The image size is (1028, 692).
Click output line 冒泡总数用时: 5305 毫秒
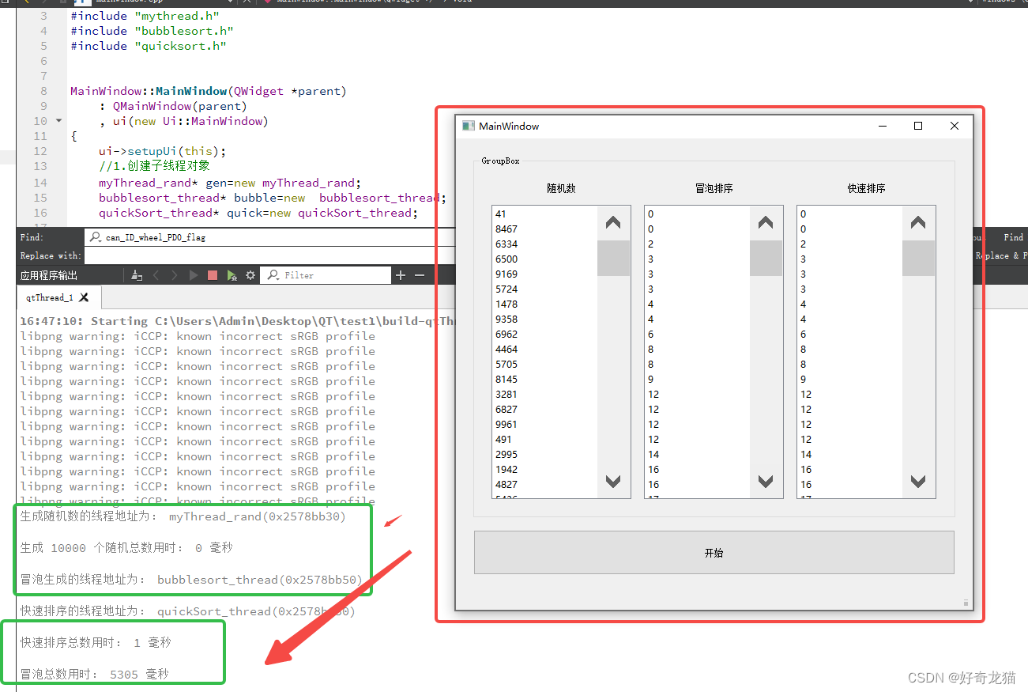(95, 674)
